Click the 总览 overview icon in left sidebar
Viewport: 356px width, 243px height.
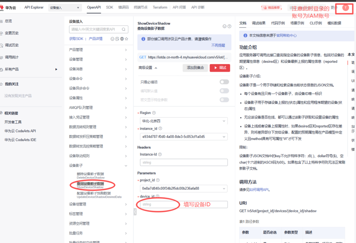[1, 21]
